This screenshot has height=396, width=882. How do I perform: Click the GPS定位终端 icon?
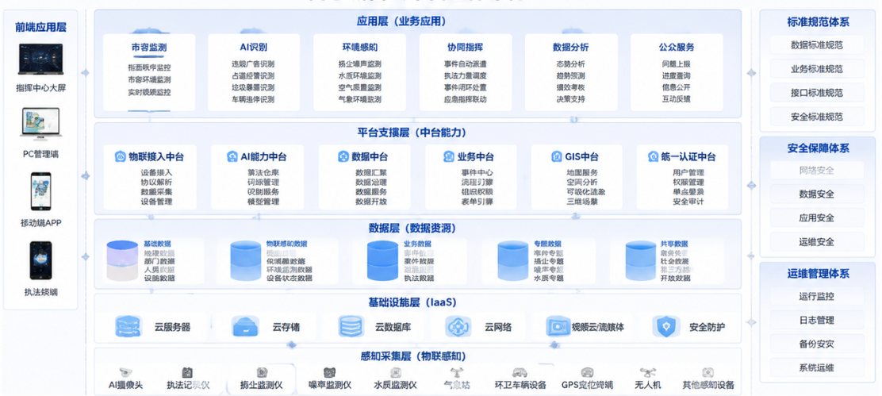(x=587, y=372)
